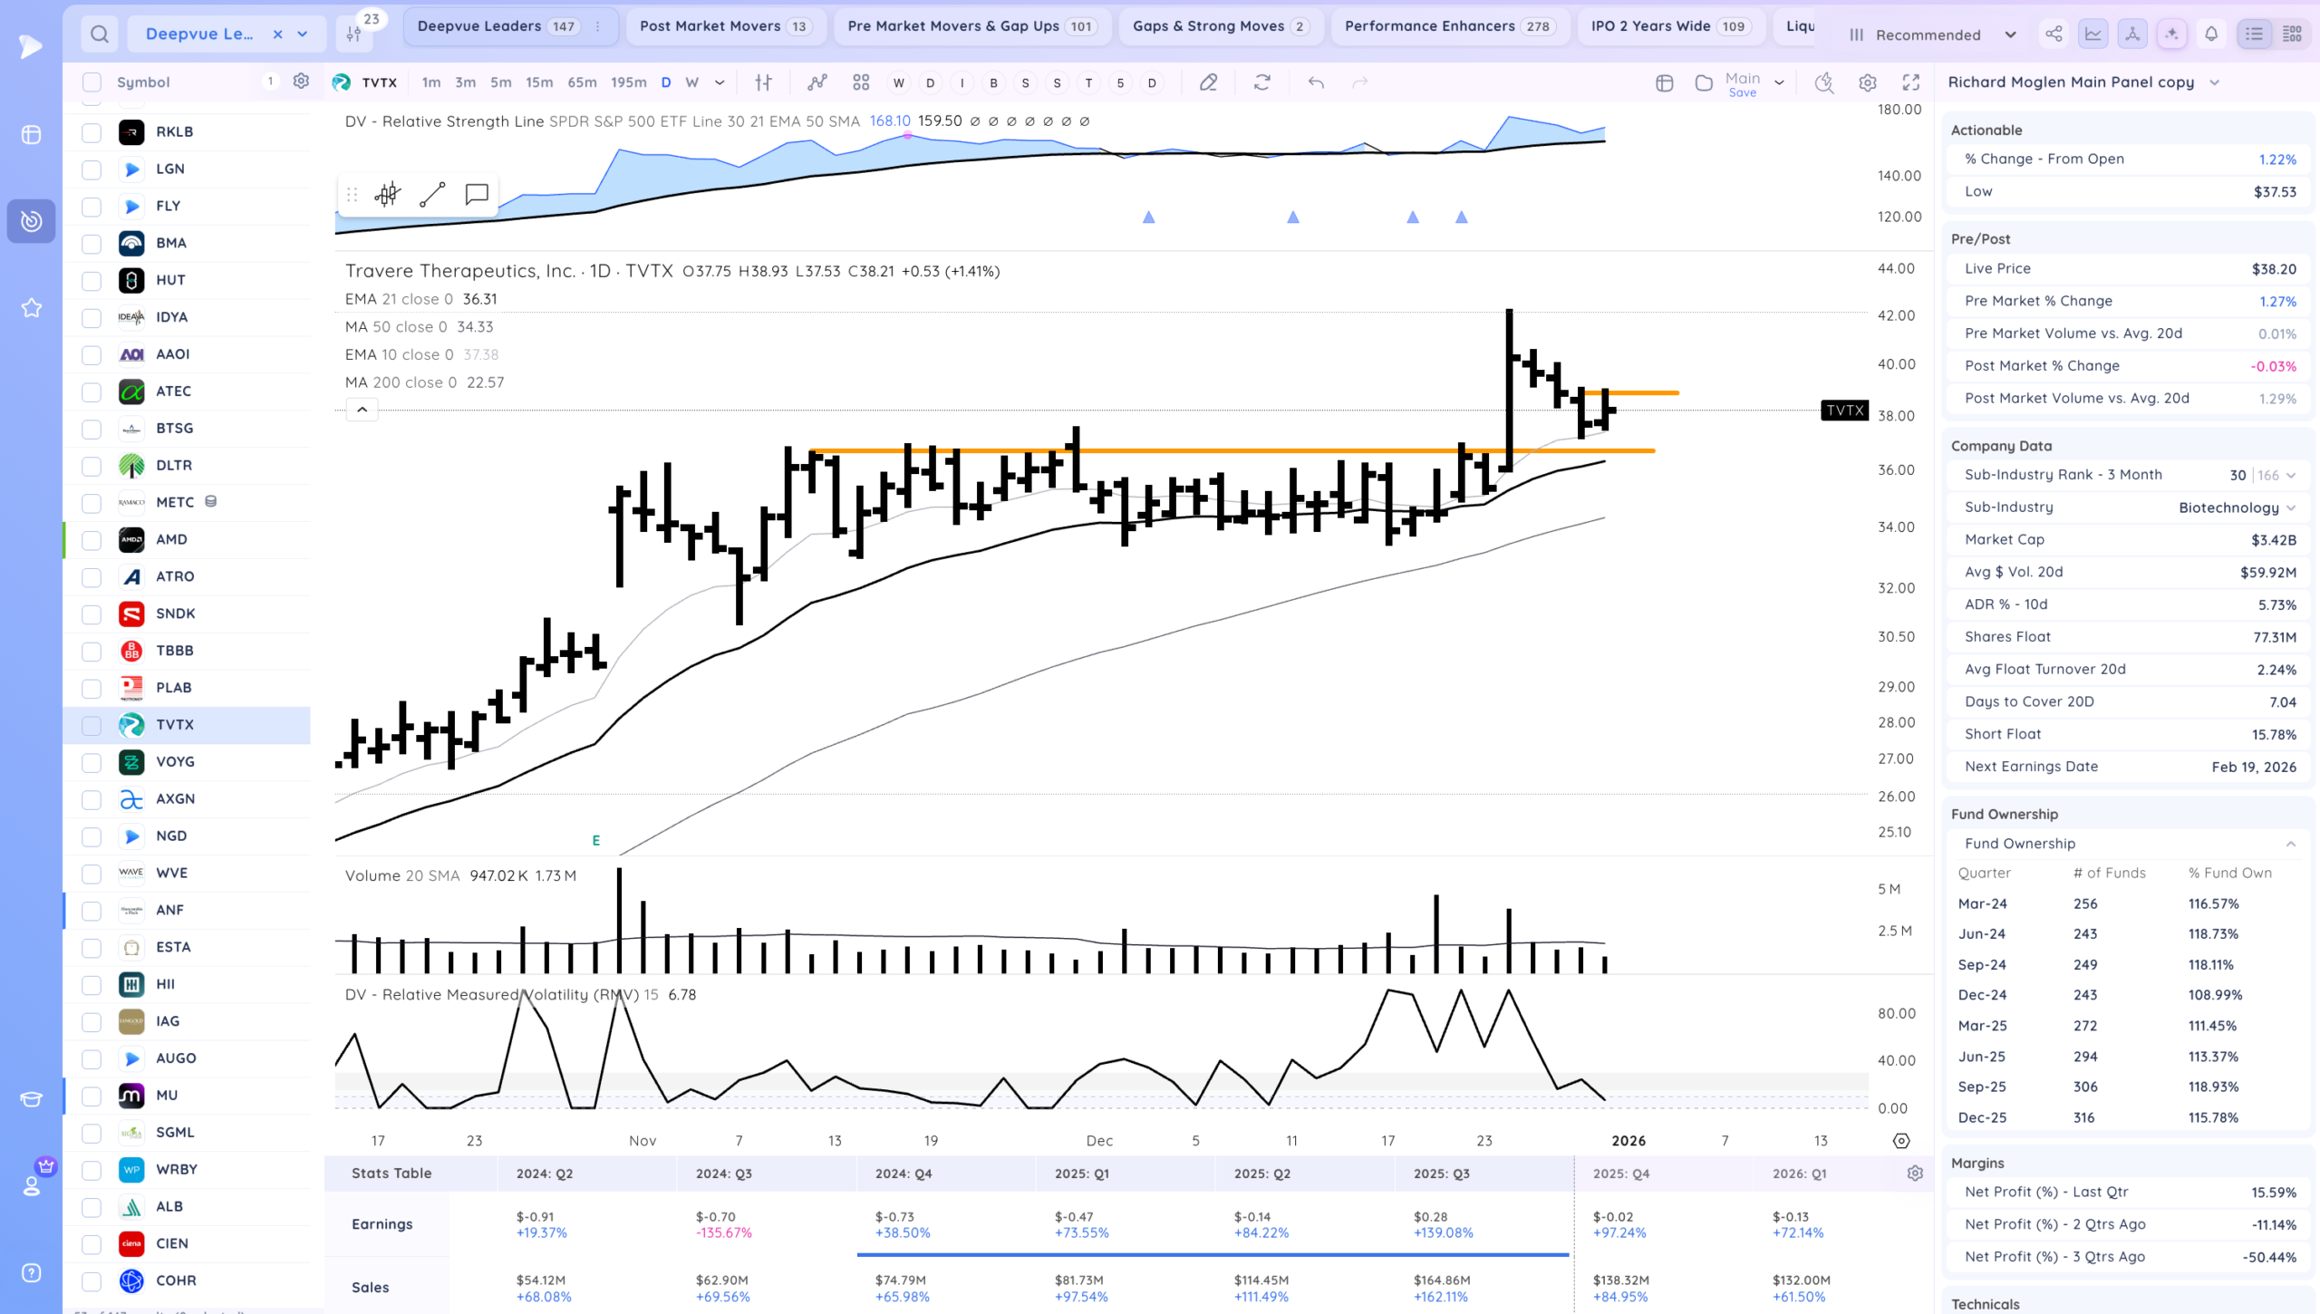Open the pencil drawing edit tool
The height and width of the screenshot is (1314, 2320).
(x=1208, y=82)
